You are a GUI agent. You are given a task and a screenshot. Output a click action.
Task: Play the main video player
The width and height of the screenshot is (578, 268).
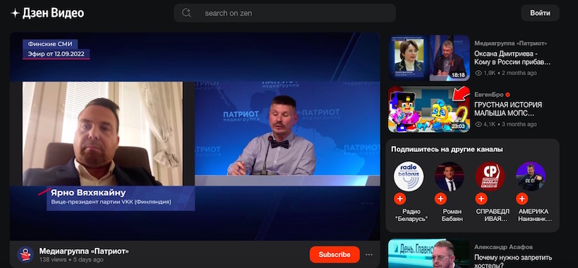click(194, 137)
